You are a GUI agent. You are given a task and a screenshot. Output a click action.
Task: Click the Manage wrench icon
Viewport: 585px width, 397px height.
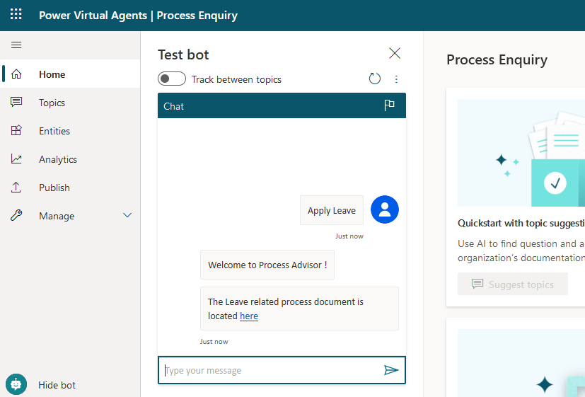tap(16, 215)
